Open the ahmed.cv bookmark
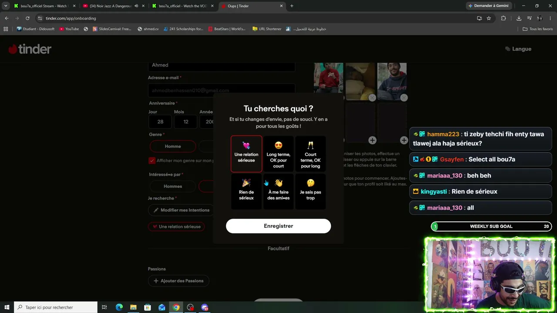Image resolution: width=557 pixels, height=313 pixels. coord(148,29)
